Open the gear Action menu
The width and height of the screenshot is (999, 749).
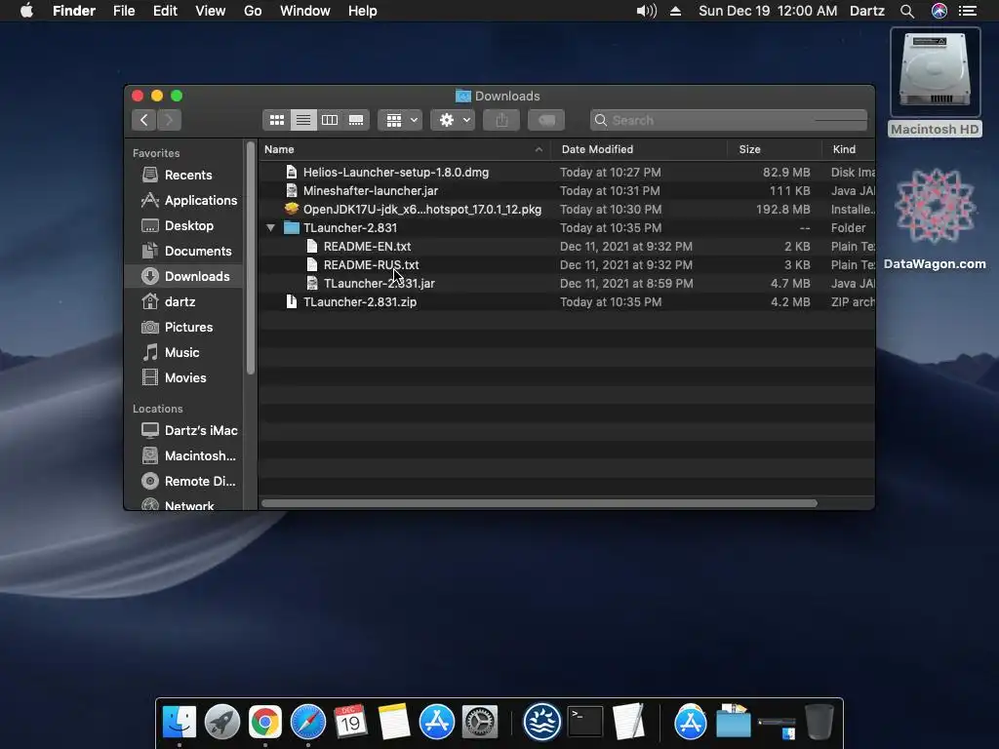point(453,120)
